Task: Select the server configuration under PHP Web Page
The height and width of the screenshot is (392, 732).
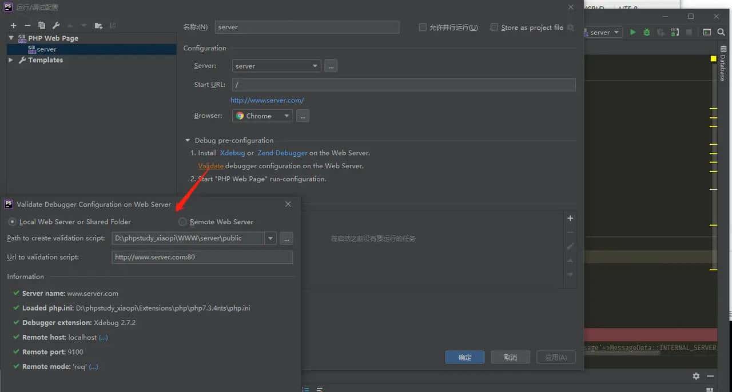Action: coord(46,49)
